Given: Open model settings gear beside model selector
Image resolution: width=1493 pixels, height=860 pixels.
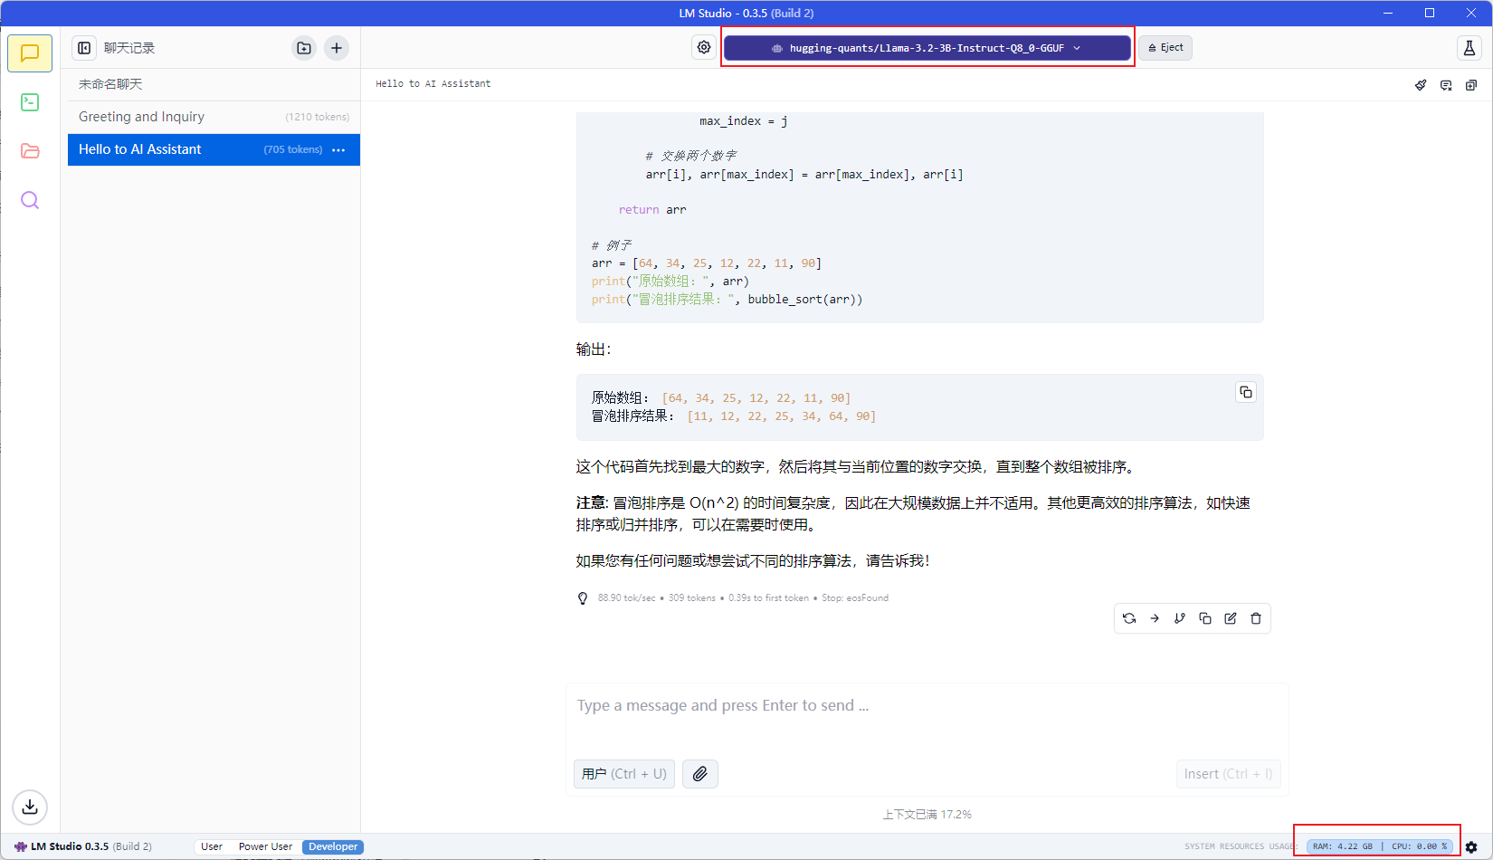Looking at the screenshot, I should tap(704, 48).
